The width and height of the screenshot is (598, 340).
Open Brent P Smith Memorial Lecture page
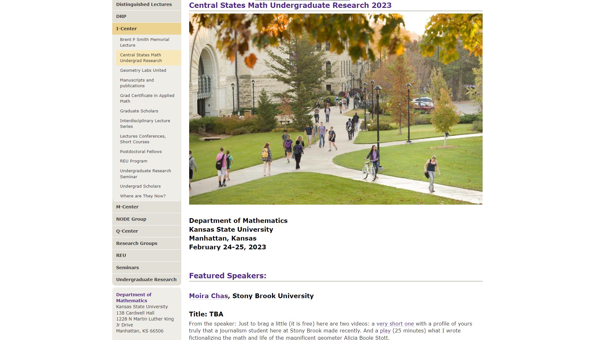tap(144, 42)
